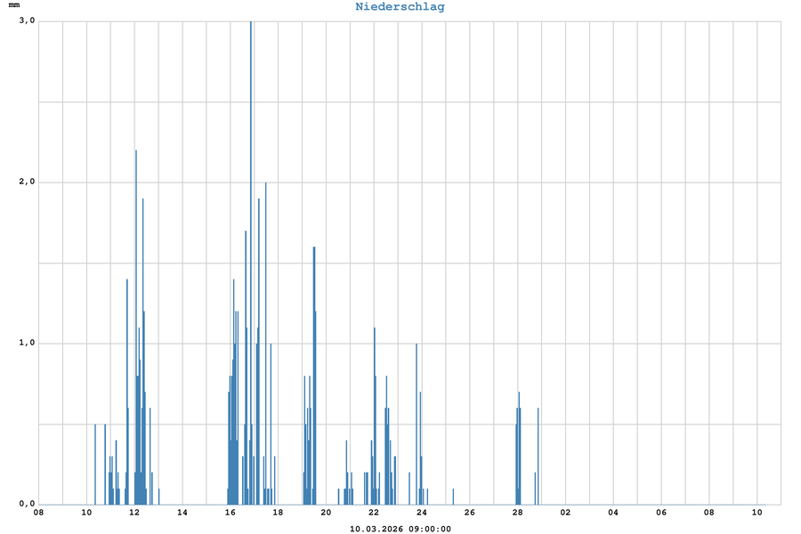Select the 02 x-axis date label
This screenshot has height=534, width=801.
coord(565,513)
